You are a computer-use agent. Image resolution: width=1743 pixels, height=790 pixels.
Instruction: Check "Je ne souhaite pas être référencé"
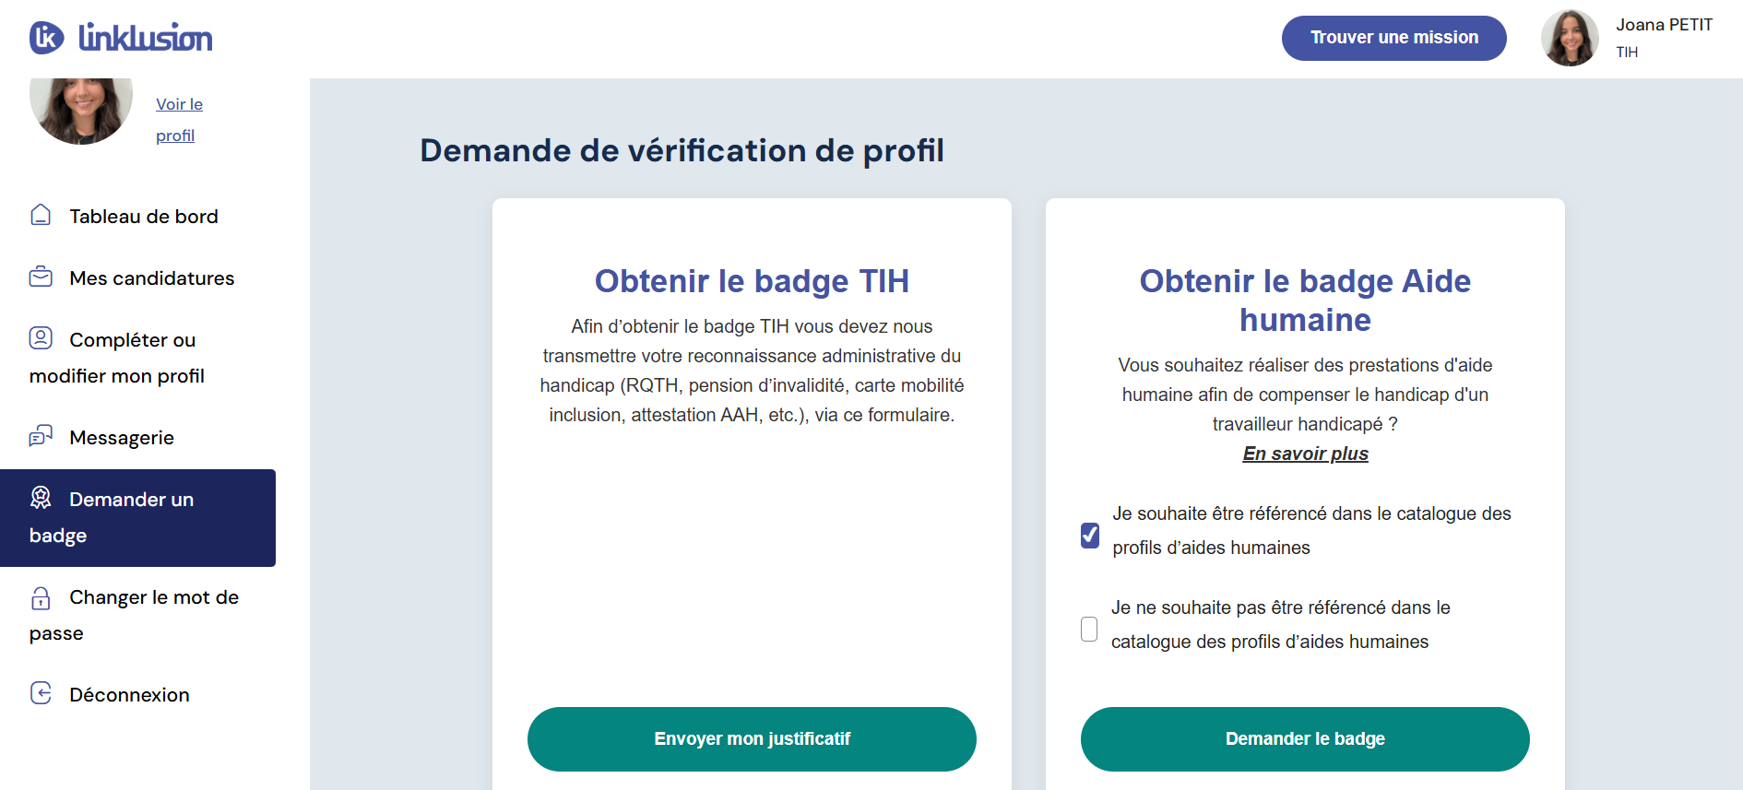(x=1089, y=629)
